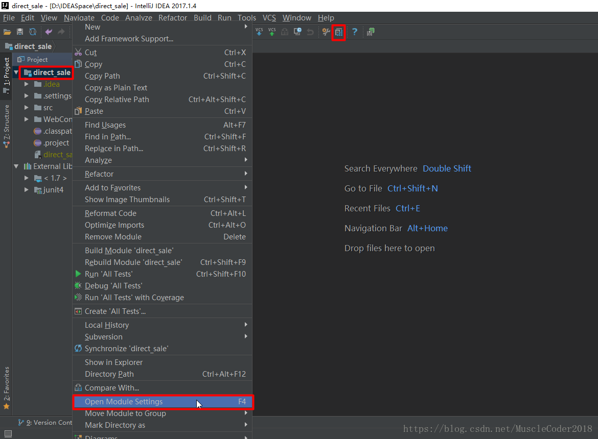This screenshot has height=439, width=598.
Task: Open the 1: Project tool window tab
Action: tap(6, 75)
